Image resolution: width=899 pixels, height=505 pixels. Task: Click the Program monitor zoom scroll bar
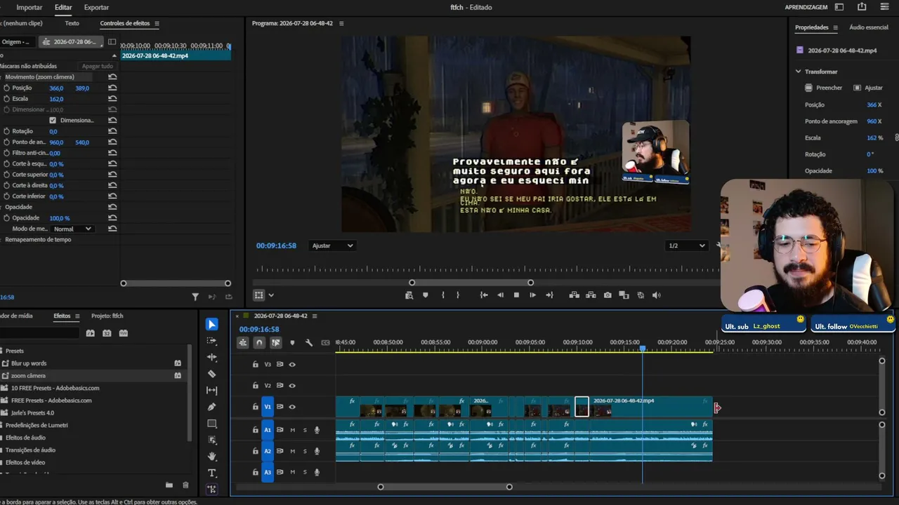tap(471, 283)
